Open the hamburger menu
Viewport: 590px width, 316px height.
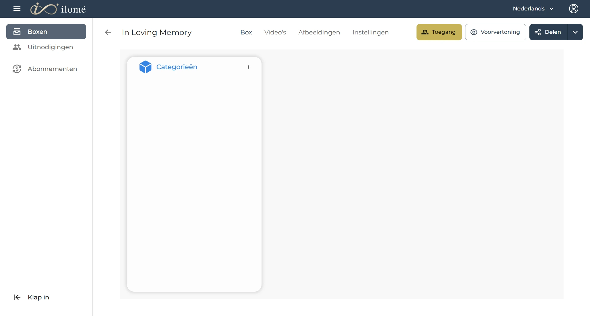pyautogui.click(x=17, y=9)
